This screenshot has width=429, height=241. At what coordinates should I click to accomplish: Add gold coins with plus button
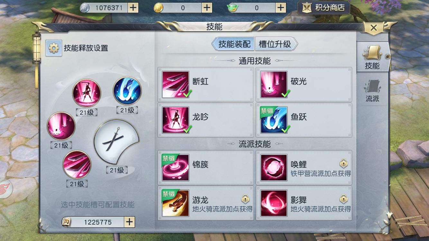(x=207, y=8)
